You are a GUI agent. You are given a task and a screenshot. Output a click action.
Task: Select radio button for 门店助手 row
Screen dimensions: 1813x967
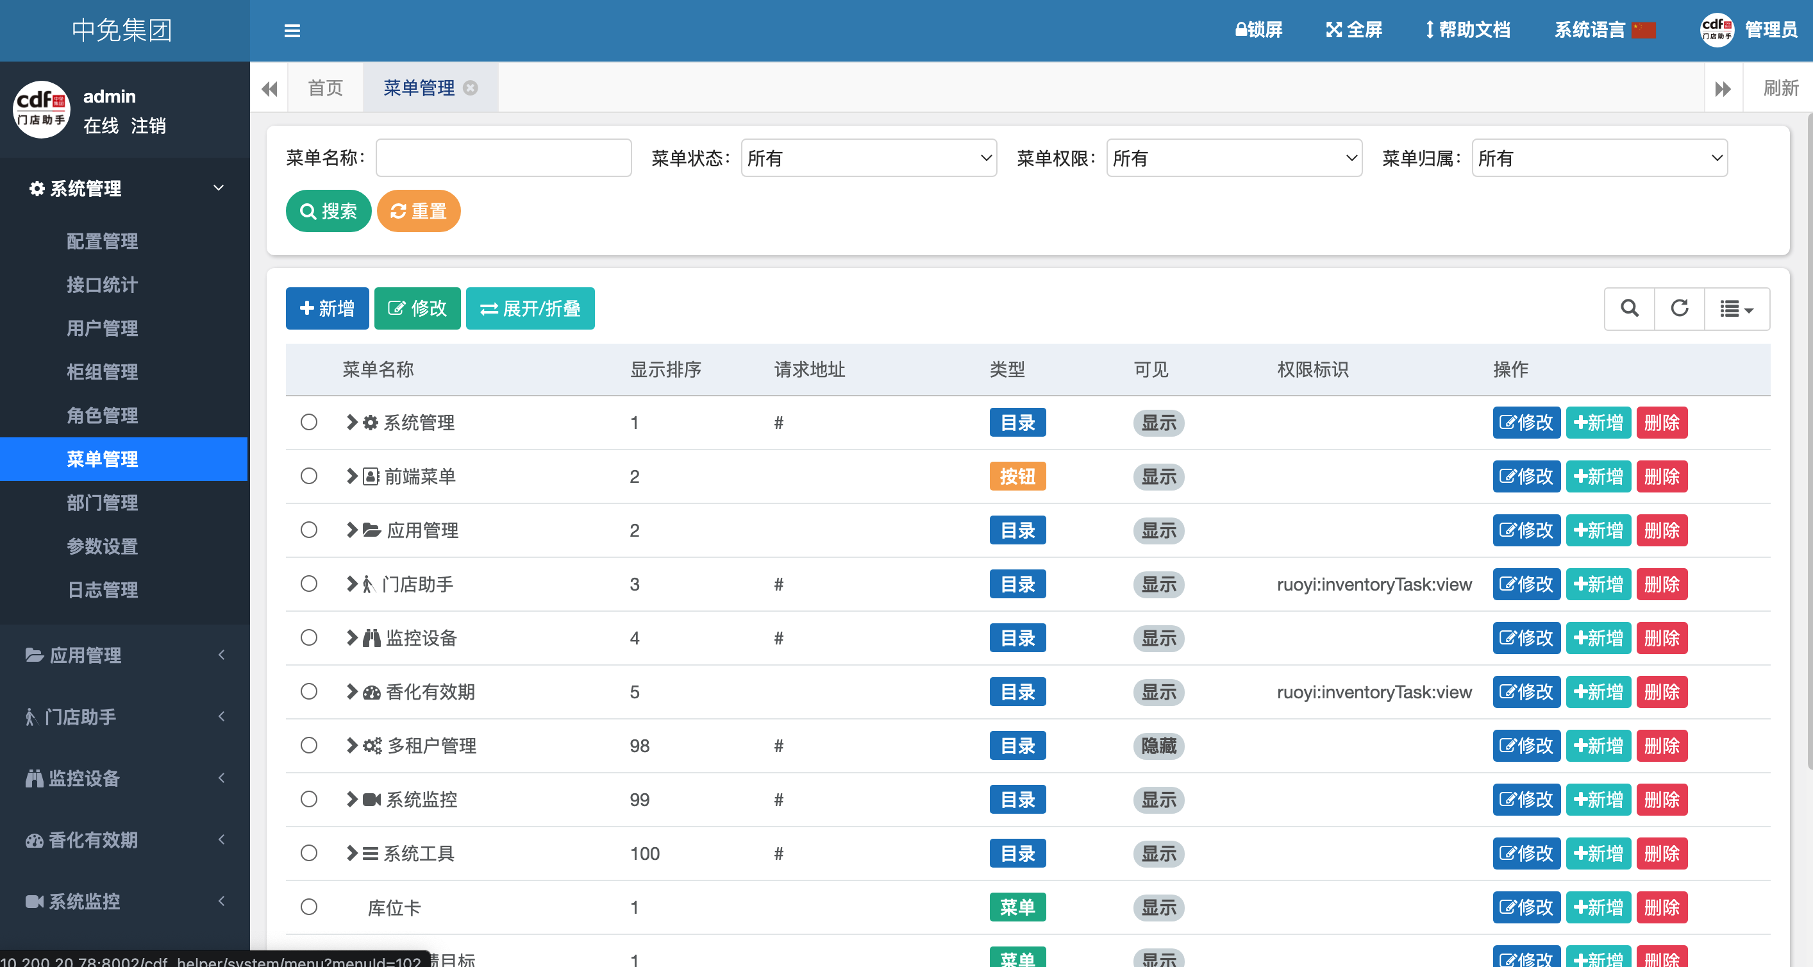point(309,584)
